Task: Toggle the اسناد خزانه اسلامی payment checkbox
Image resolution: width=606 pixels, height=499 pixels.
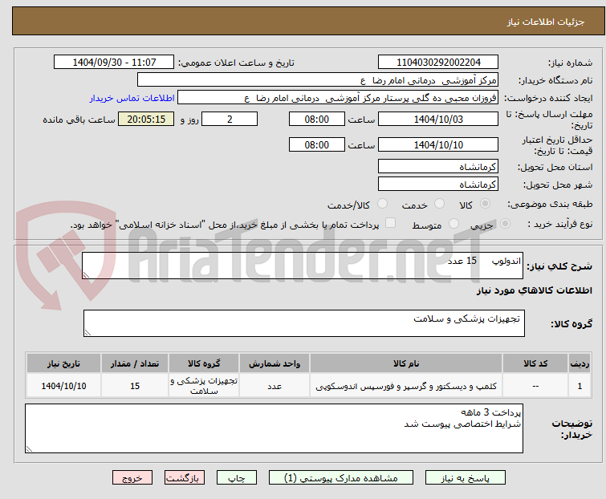Action: coord(391,223)
